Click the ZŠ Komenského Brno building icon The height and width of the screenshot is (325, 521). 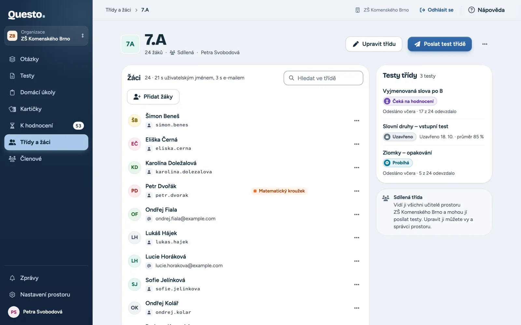tap(358, 10)
